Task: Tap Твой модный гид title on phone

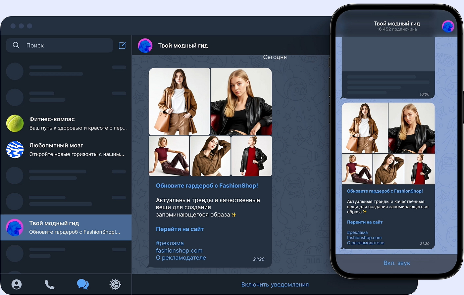Action: click(x=397, y=24)
